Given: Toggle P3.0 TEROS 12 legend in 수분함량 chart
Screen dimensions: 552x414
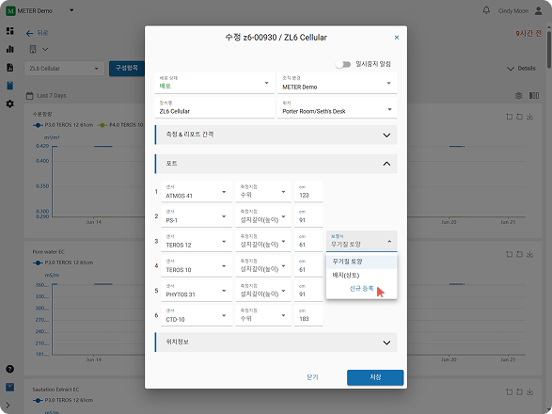Looking at the screenshot, I should (63, 125).
